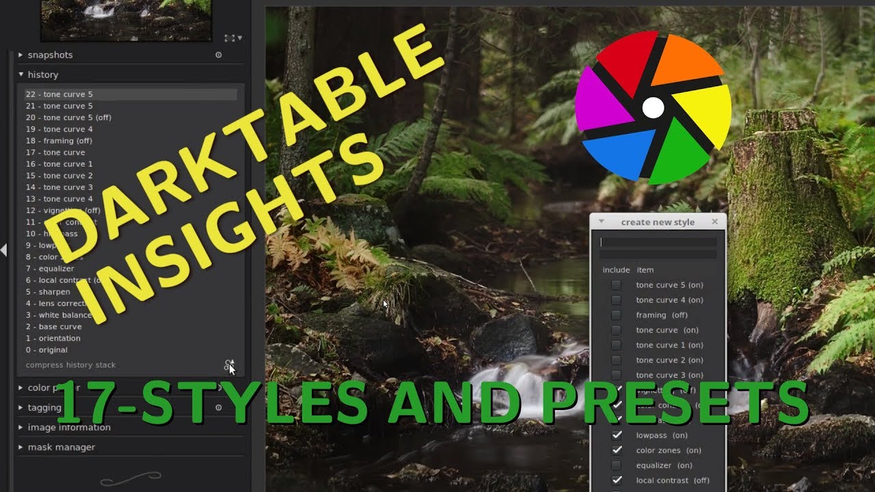Click the navigation zoom-fit icon below the thumbnail

pos(229,38)
